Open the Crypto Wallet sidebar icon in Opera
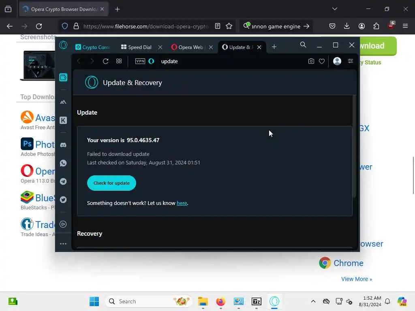 [x=63, y=77]
